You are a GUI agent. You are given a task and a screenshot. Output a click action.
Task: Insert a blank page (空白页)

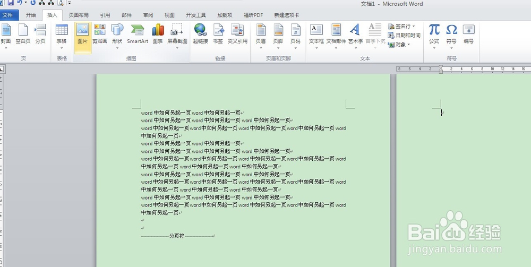(x=23, y=34)
